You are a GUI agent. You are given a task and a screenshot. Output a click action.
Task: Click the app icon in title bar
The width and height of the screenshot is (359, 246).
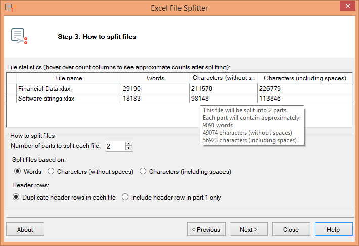8,8
